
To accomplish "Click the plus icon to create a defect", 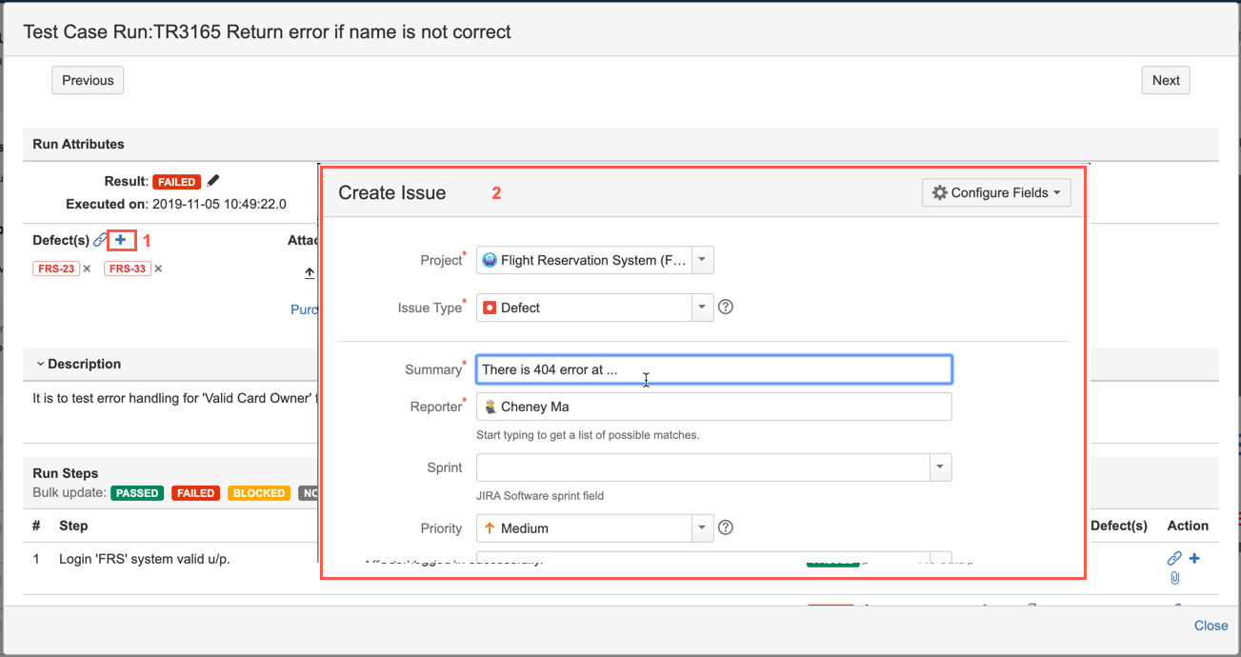I will [121, 240].
